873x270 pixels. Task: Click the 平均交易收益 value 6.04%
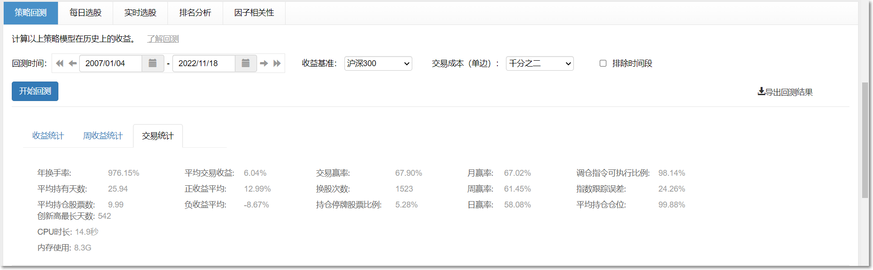[255, 173]
